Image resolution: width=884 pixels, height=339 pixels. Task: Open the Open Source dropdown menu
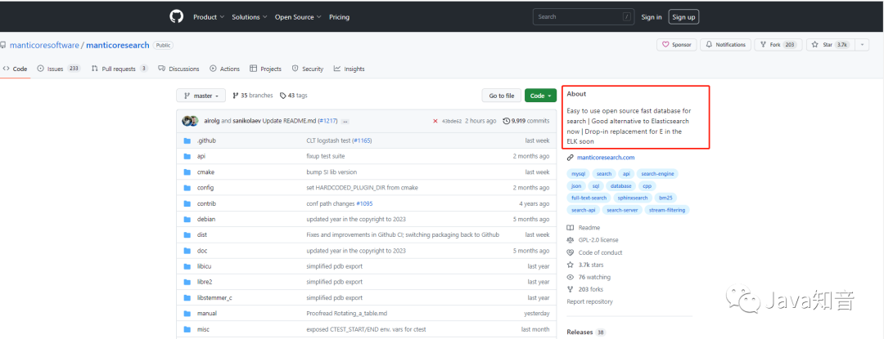tap(297, 17)
